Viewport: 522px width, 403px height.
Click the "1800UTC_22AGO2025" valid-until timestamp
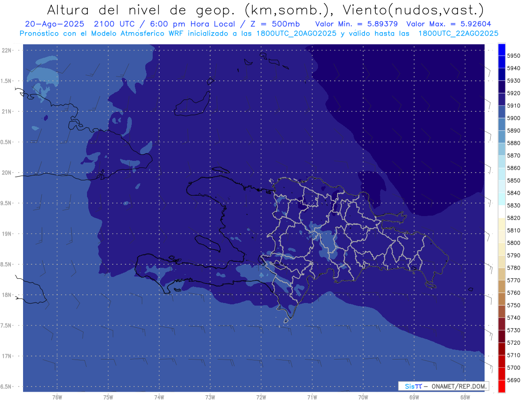point(458,33)
